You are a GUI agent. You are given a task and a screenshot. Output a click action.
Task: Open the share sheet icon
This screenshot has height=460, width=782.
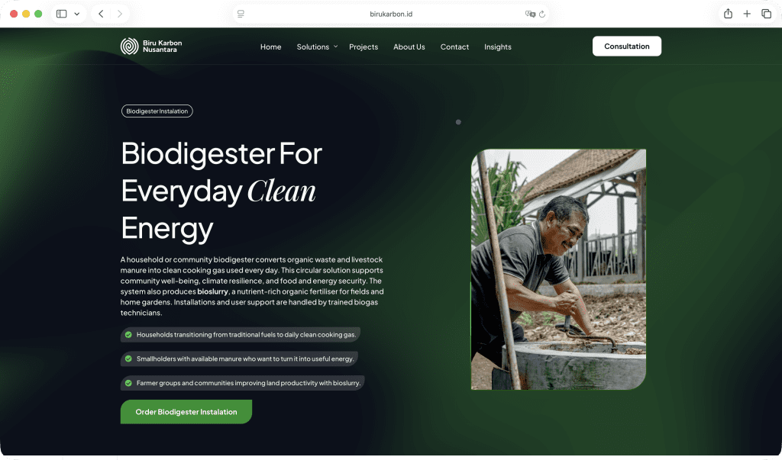pos(728,14)
